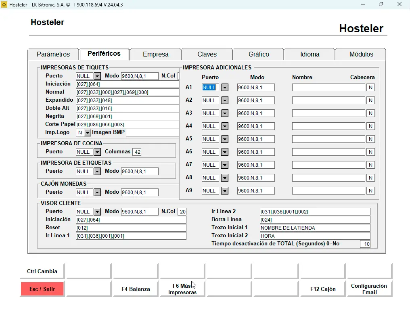Click the label printer Modo field
The height and width of the screenshot is (316, 410).
[x=140, y=172]
